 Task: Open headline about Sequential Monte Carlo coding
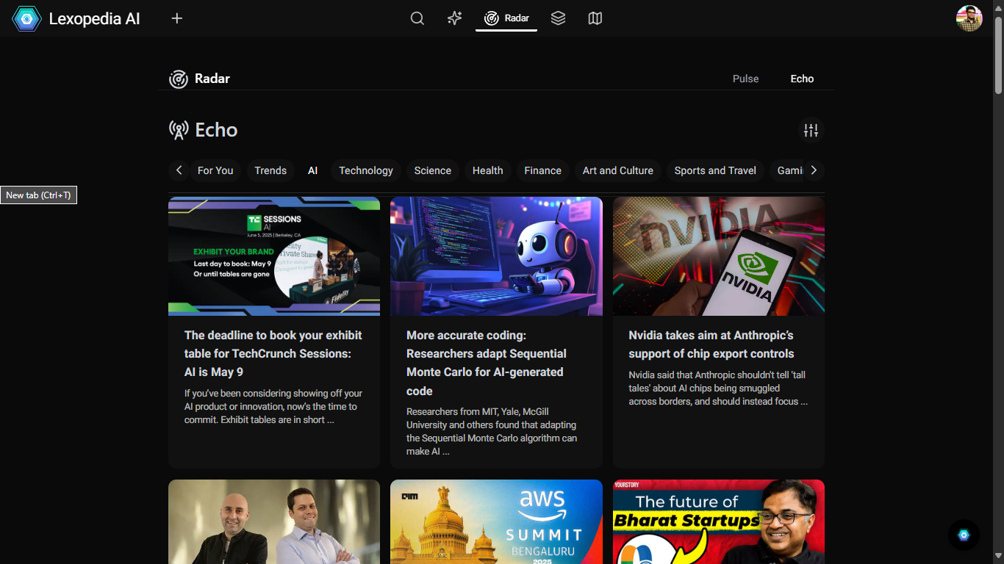(x=487, y=363)
